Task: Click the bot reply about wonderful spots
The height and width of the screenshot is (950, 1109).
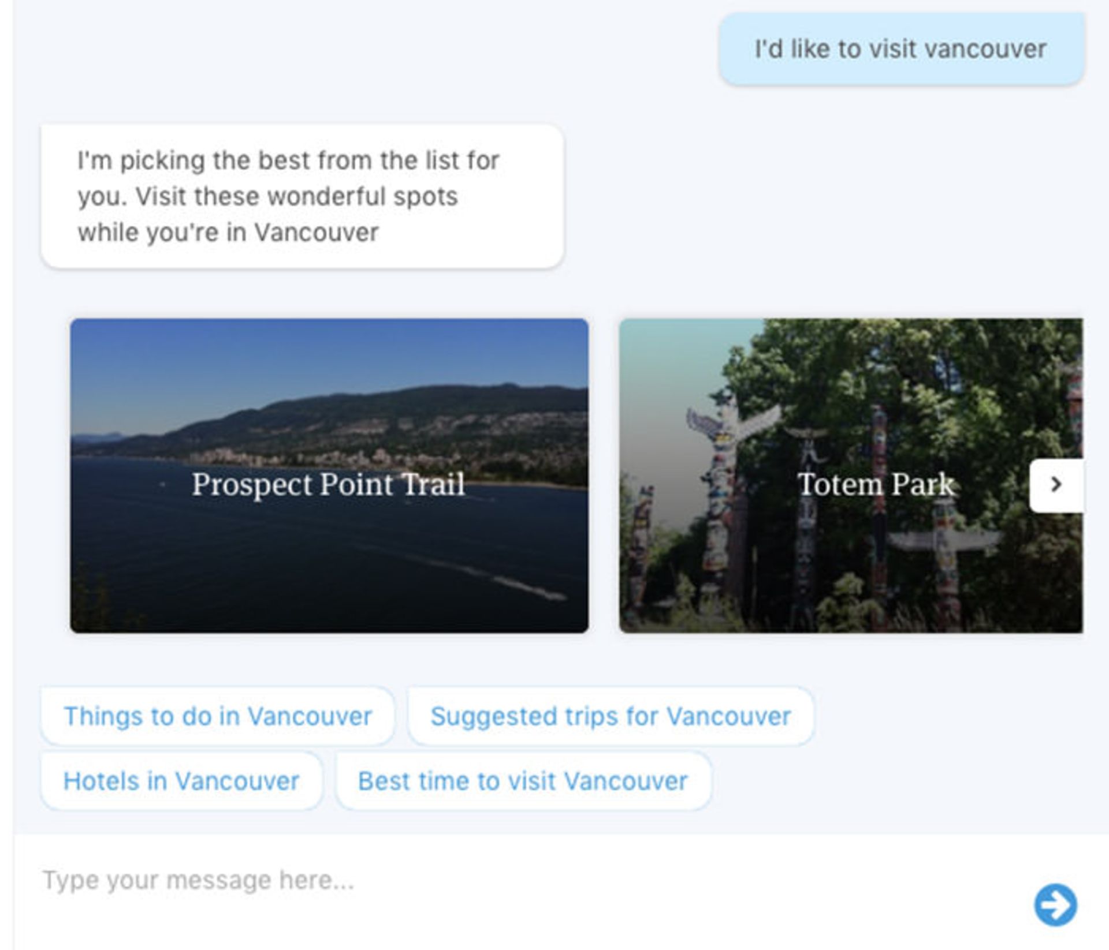Action: pyautogui.click(x=303, y=196)
